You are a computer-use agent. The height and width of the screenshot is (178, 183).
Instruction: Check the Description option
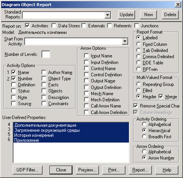[44, 97]
